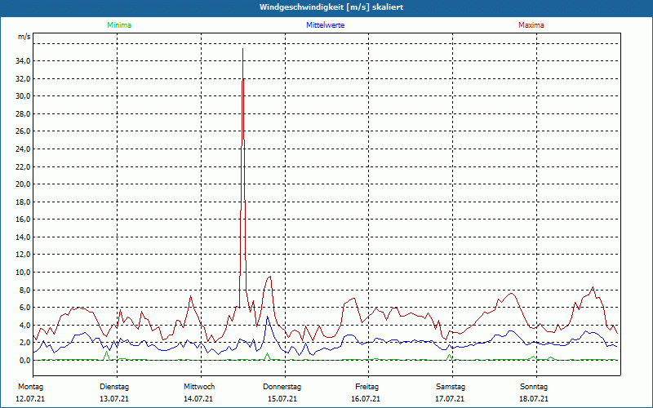The height and width of the screenshot is (408, 653).
Task: Click the 15.07.21 date label
Action: (x=282, y=399)
